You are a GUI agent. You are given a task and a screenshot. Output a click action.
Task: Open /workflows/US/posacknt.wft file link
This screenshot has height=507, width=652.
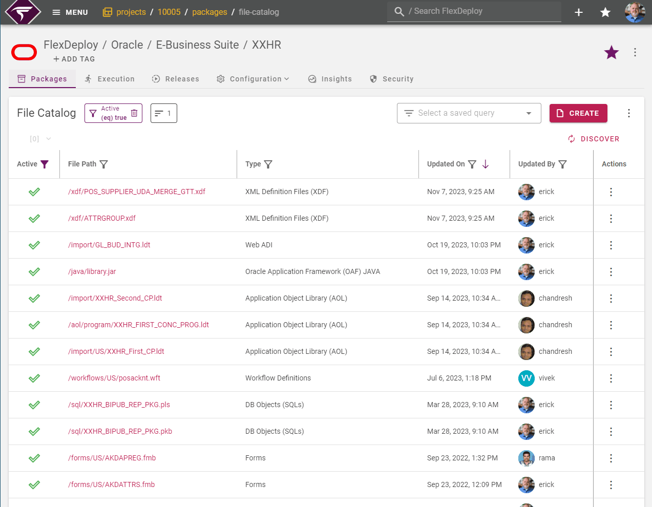114,378
